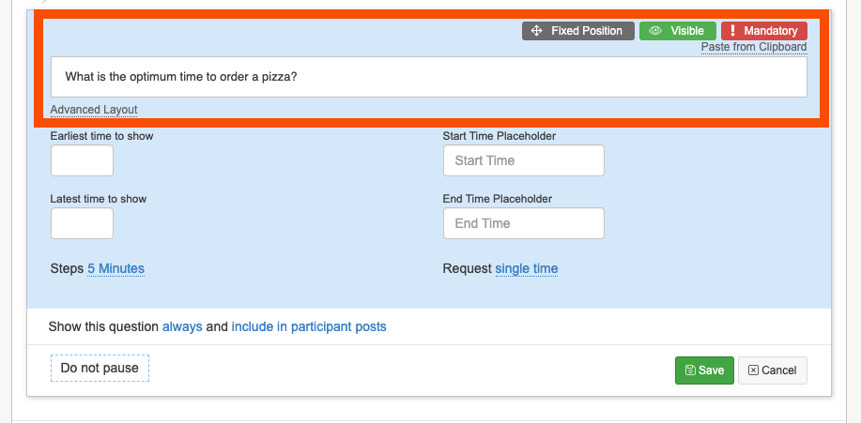861x423 pixels.
Task: Click the question text field
Action: (428, 77)
